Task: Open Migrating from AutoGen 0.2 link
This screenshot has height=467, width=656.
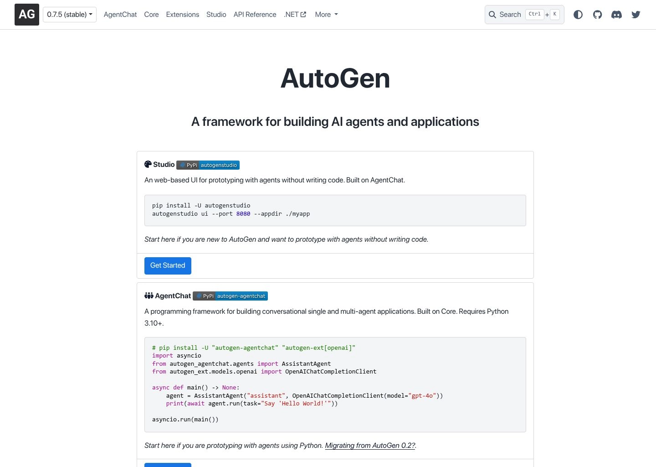Action: point(370,446)
